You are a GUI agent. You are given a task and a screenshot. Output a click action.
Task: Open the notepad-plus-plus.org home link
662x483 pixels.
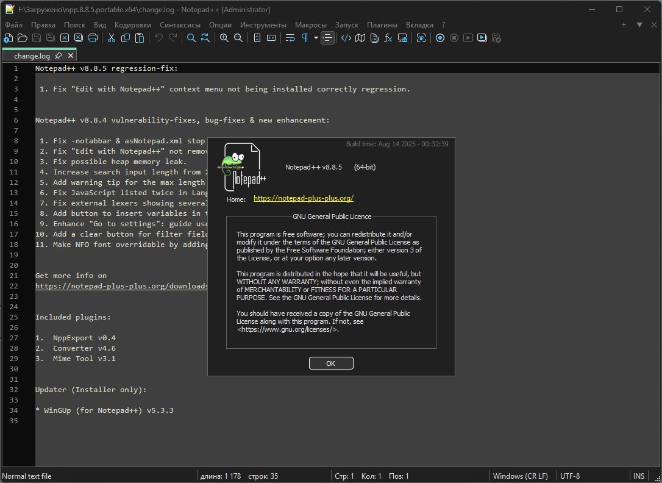pos(303,199)
